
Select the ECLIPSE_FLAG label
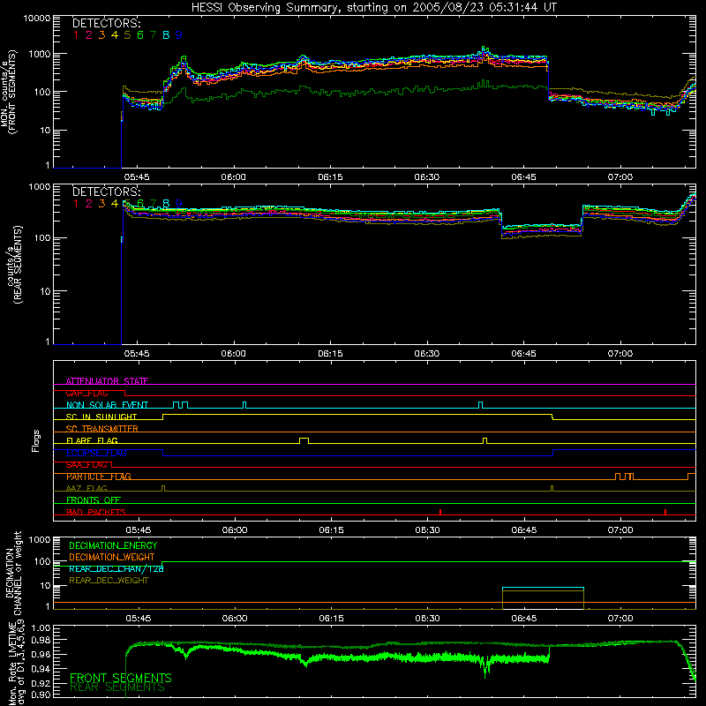click(96, 453)
